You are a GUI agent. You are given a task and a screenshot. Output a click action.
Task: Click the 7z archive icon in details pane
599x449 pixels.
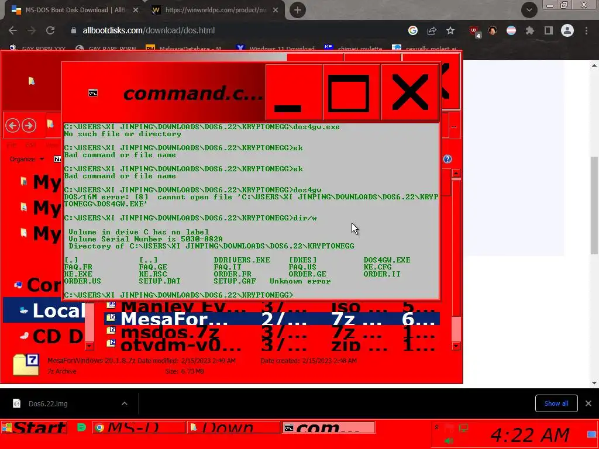tap(26, 365)
